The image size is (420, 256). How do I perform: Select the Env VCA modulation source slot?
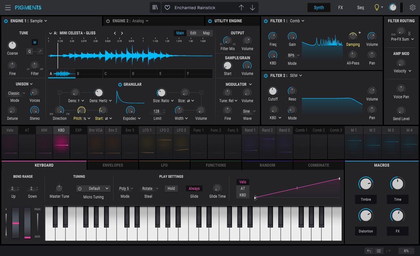(96, 143)
